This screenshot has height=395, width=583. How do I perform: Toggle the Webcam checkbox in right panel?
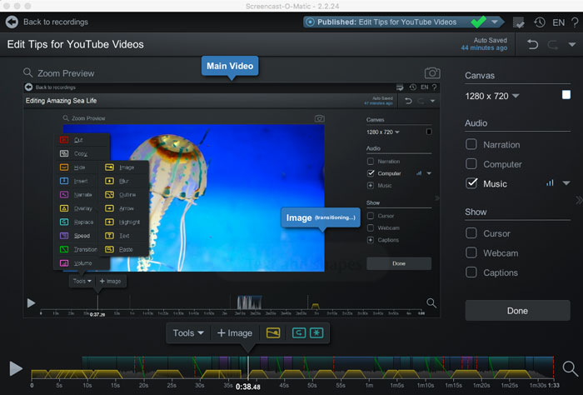click(471, 253)
